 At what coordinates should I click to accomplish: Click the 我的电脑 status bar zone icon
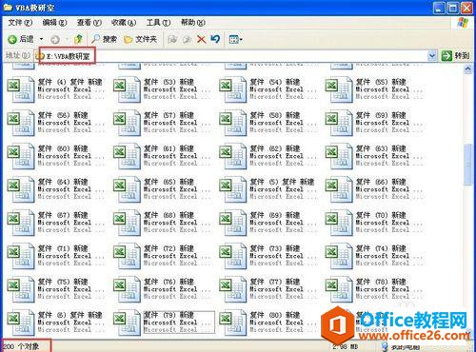point(386,347)
